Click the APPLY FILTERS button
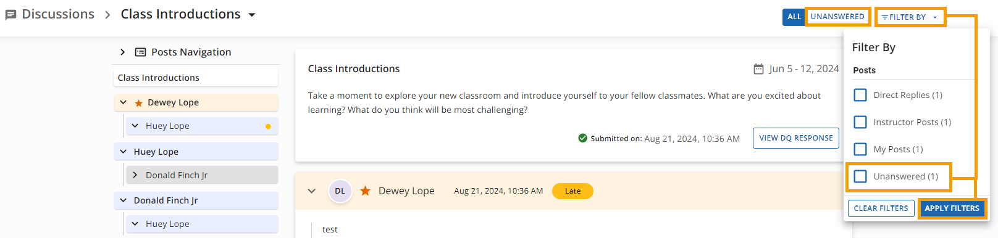Image resolution: width=998 pixels, height=238 pixels. pos(952,208)
